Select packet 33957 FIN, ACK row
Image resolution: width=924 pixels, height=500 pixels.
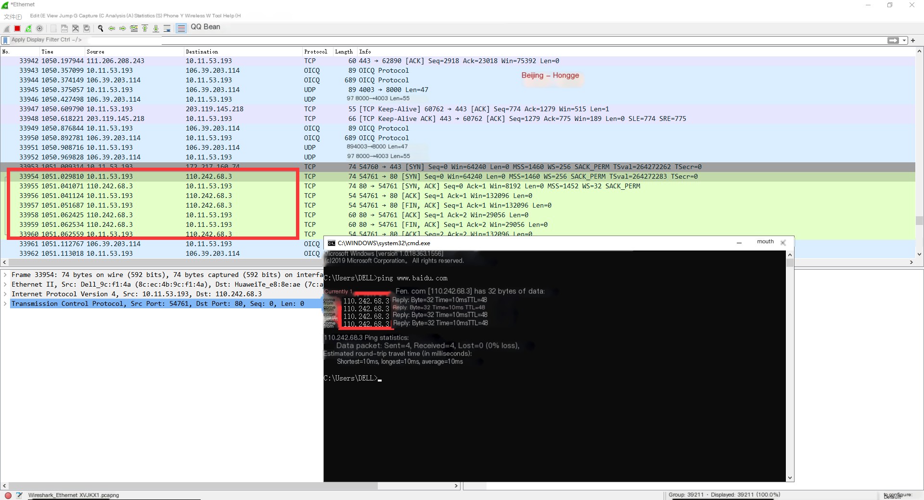click(457, 205)
